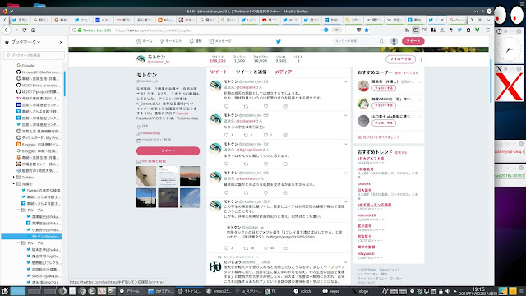Image resolution: width=526 pixels, height=296 pixels.
Task: Switch to the メディア tab
Action: (283, 72)
